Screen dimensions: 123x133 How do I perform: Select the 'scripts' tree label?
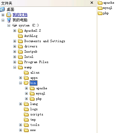pyautogui.click(x=37, y=115)
